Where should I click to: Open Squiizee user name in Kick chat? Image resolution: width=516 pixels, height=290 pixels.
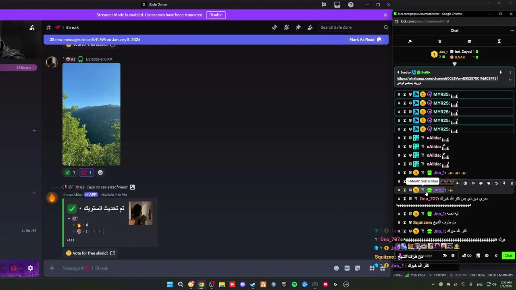coord(422,222)
